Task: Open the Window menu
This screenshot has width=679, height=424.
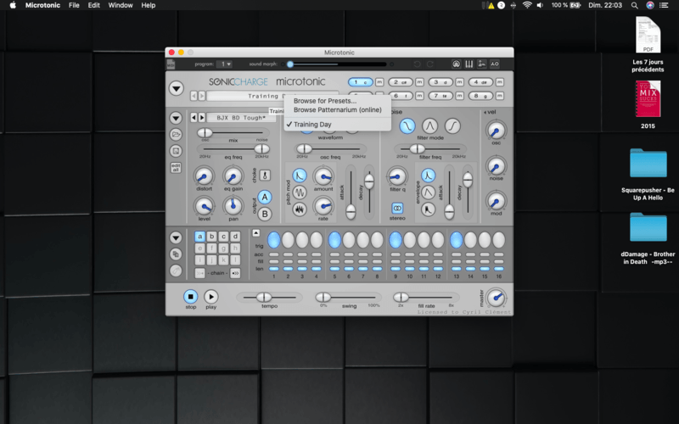Action: [121, 5]
